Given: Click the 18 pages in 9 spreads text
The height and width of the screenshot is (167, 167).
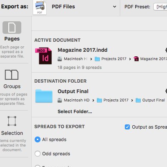Looking at the screenshot, I should point(80,68).
